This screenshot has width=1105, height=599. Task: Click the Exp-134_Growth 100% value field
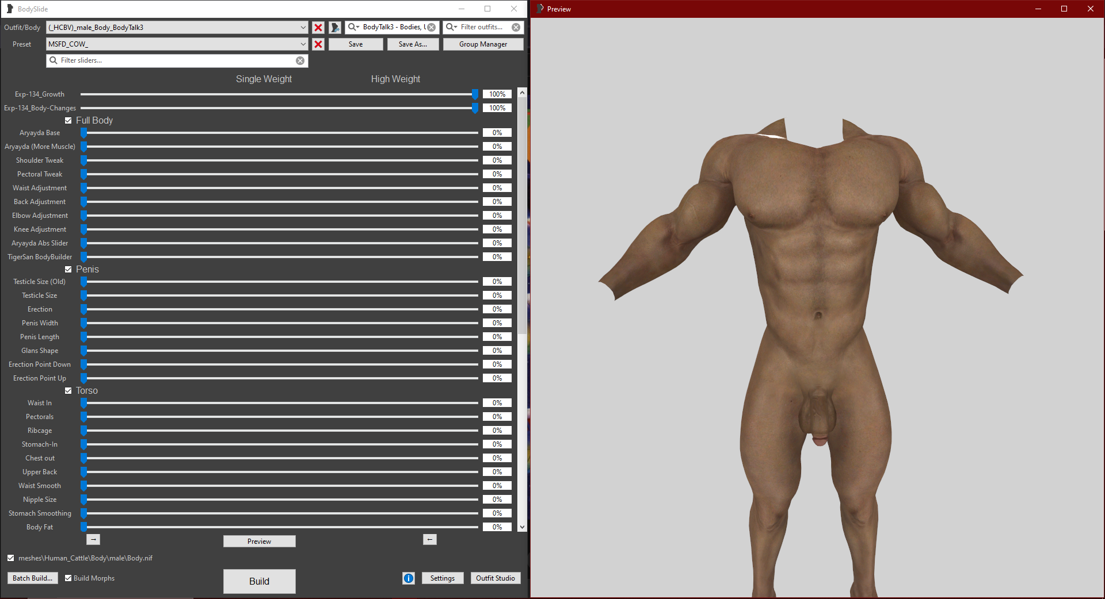497,94
